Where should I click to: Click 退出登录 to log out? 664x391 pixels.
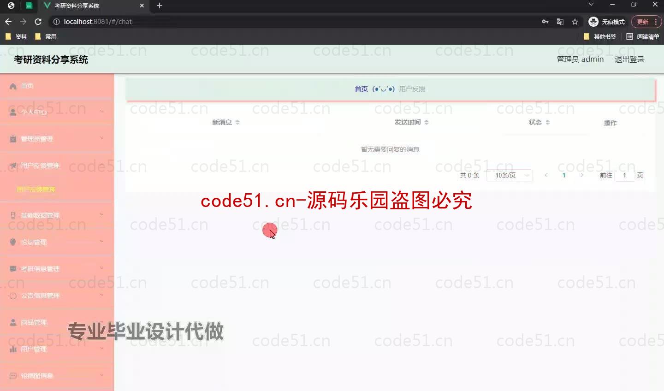tap(629, 59)
